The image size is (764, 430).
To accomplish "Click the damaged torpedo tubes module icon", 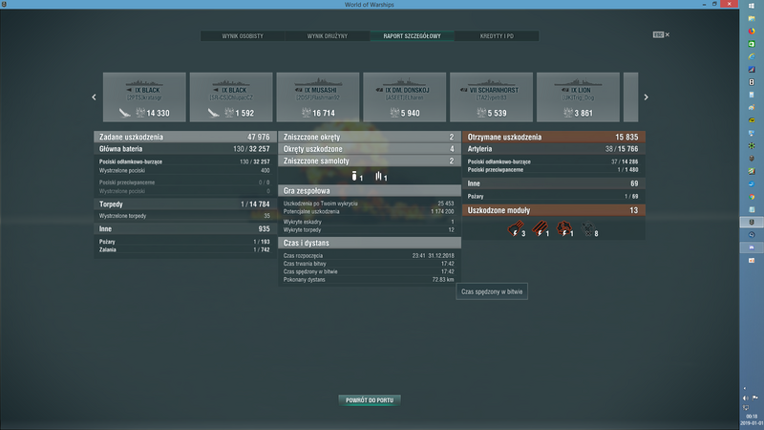I will (x=540, y=227).
